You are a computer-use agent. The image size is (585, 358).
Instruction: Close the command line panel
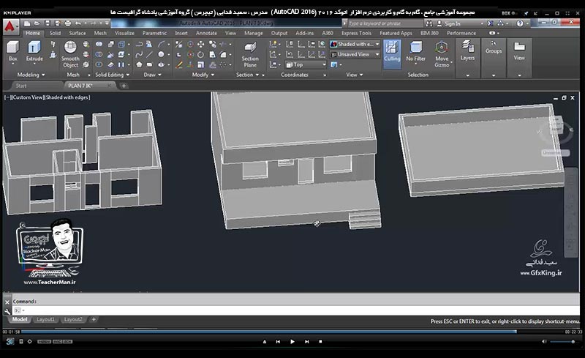[x=7, y=302]
